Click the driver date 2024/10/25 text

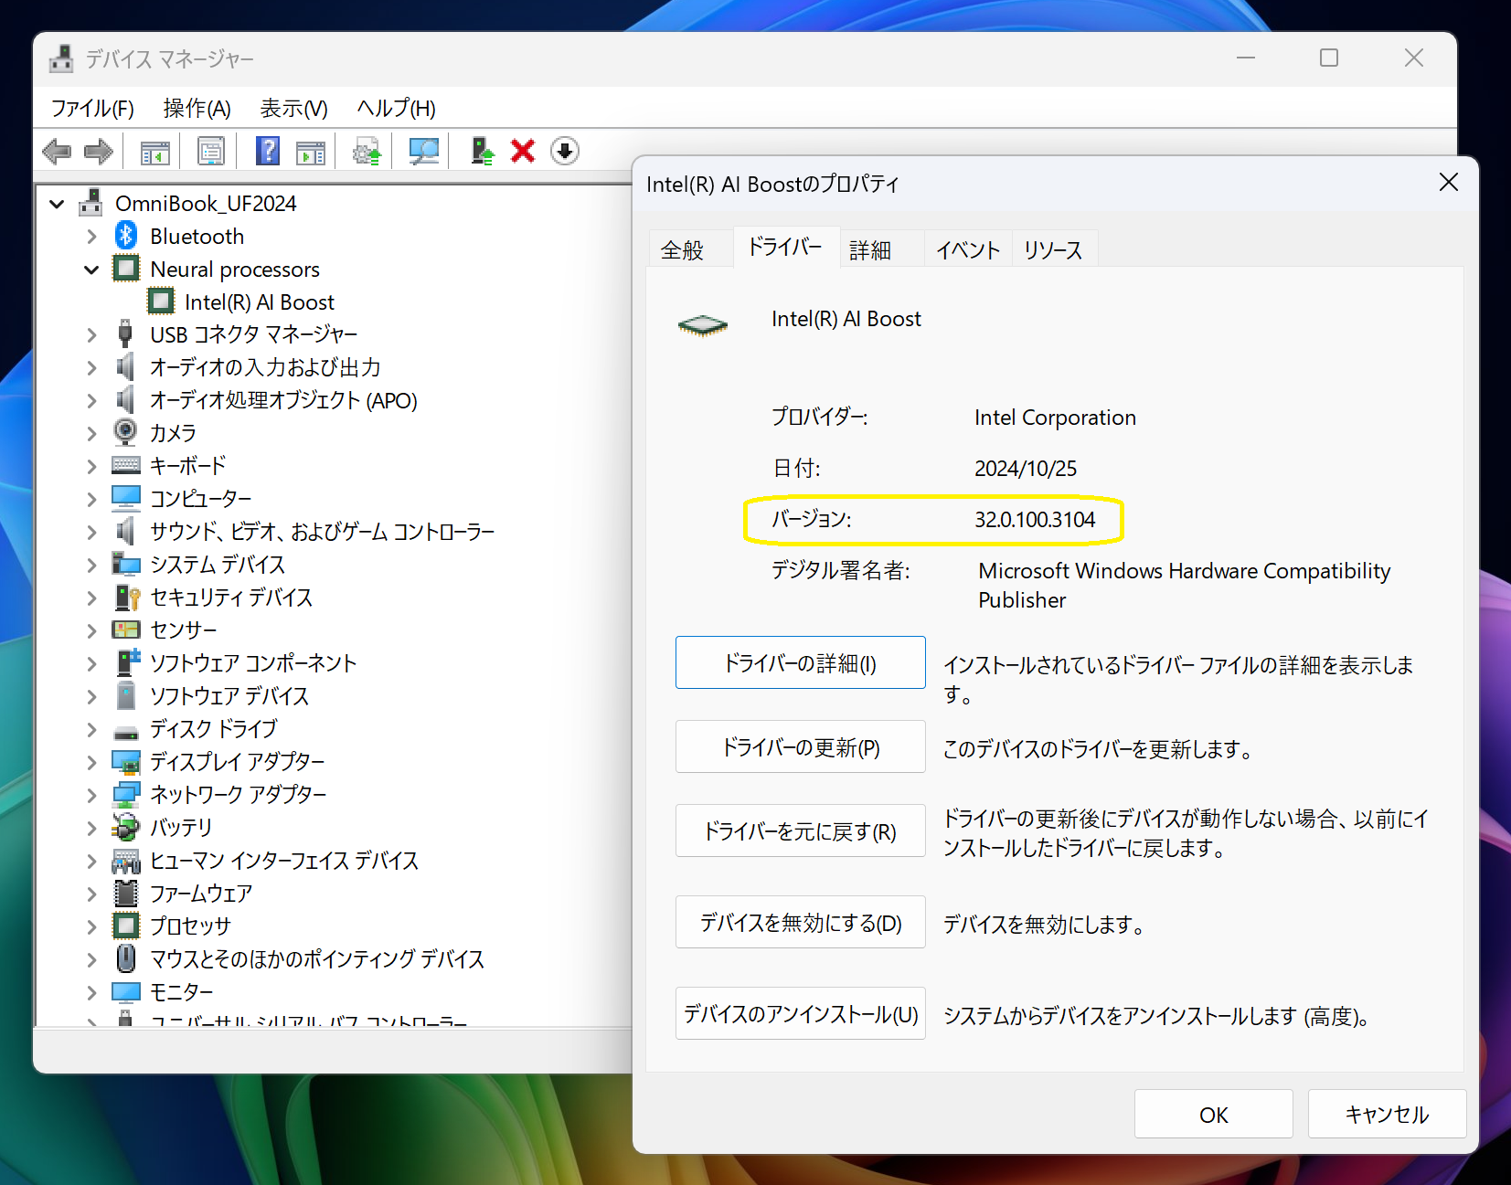tap(1026, 469)
